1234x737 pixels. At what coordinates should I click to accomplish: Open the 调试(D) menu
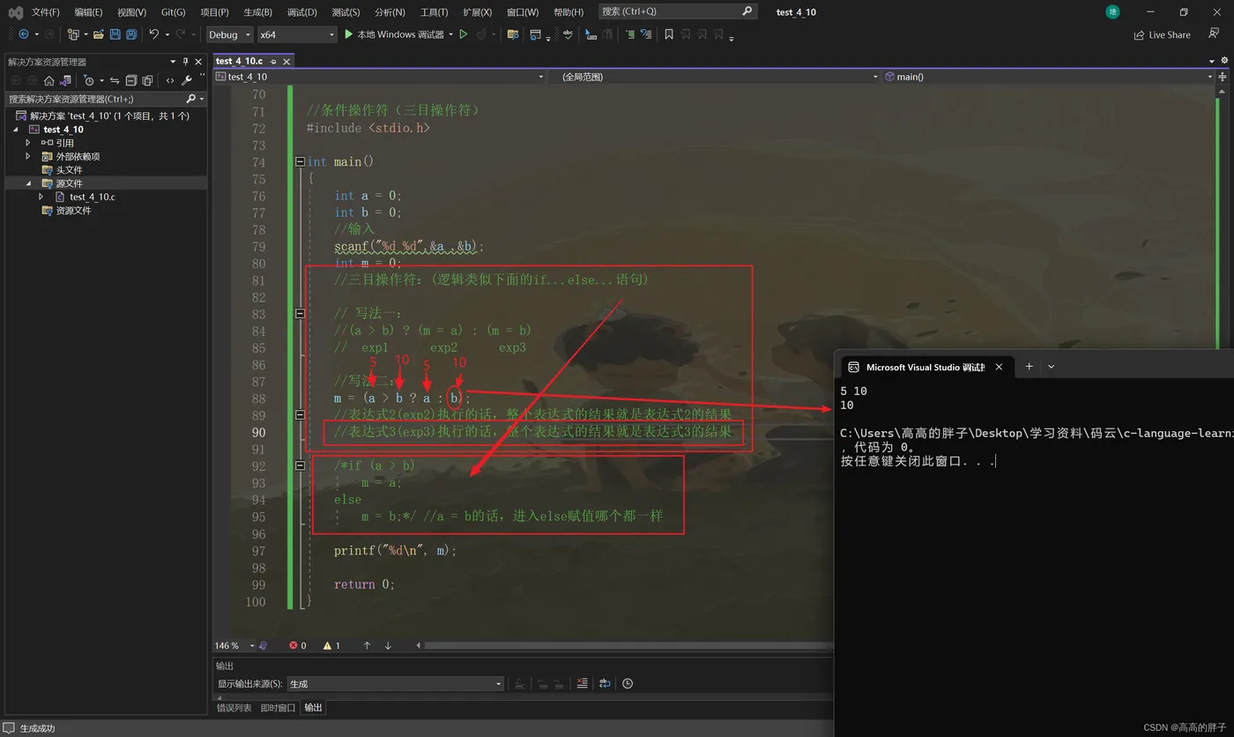[301, 11]
